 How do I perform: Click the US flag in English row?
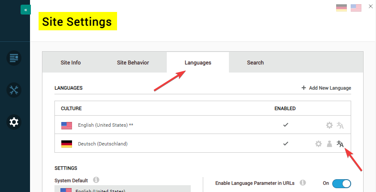[x=66, y=125]
